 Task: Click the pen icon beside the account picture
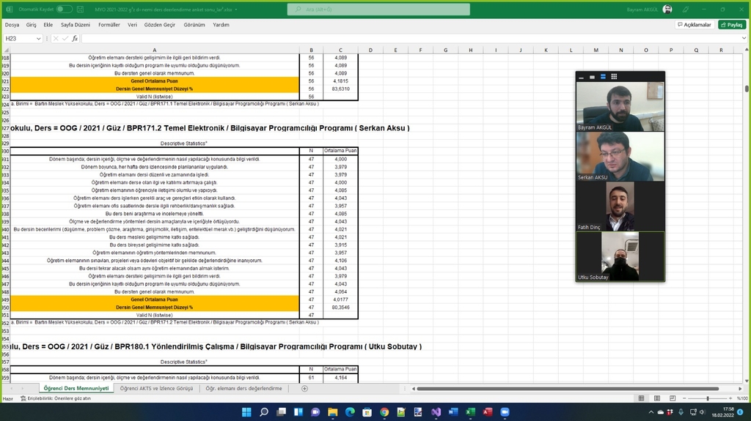[x=686, y=9]
